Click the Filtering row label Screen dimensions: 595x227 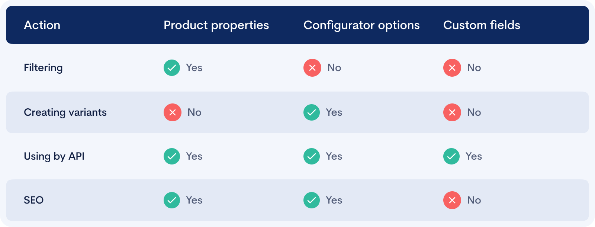(43, 68)
